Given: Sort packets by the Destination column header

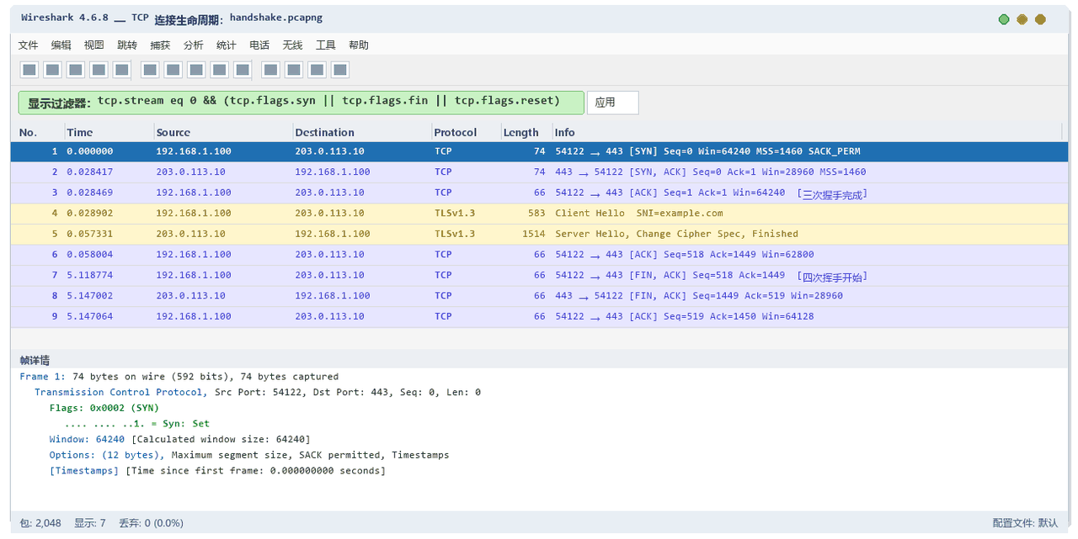Looking at the screenshot, I should click(x=361, y=132).
